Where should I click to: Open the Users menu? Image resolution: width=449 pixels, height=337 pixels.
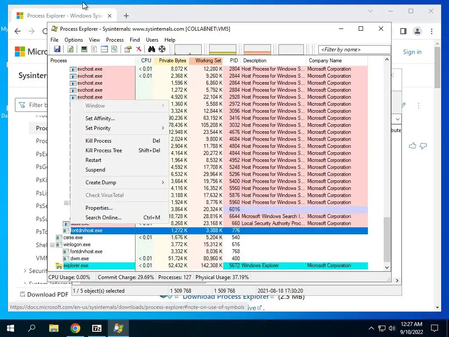(152, 40)
